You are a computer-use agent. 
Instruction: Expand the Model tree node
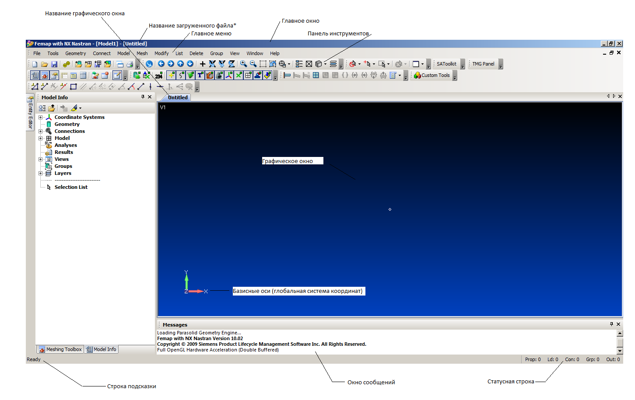[x=41, y=138]
